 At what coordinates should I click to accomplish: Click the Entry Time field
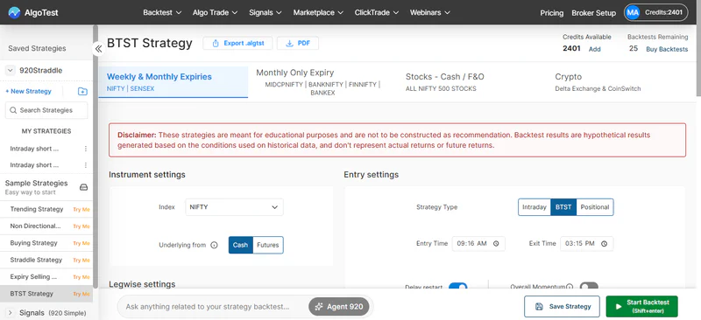[x=478, y=244]
